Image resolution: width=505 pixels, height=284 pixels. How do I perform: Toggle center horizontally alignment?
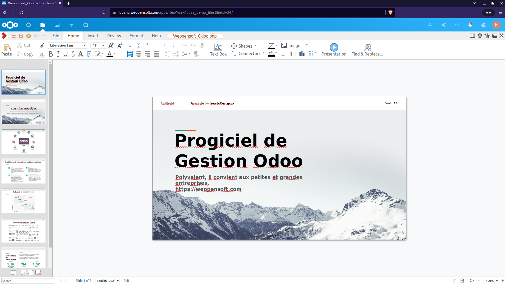click(x=139, y=54)
